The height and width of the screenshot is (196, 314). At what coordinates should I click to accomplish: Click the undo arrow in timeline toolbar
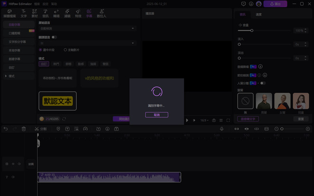[6, 129]
